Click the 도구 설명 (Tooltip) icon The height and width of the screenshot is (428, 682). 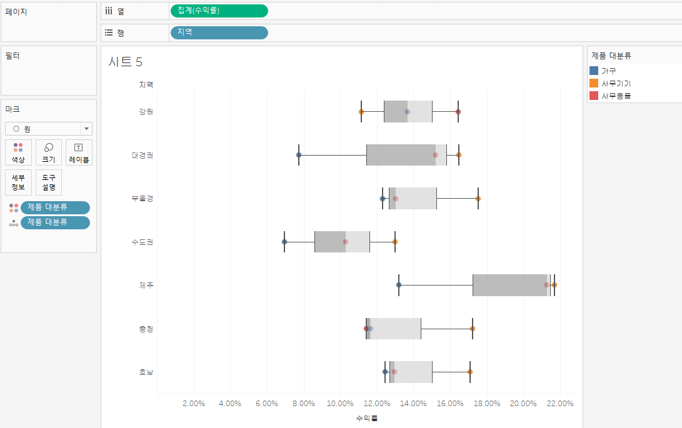[x=48, y=181]
